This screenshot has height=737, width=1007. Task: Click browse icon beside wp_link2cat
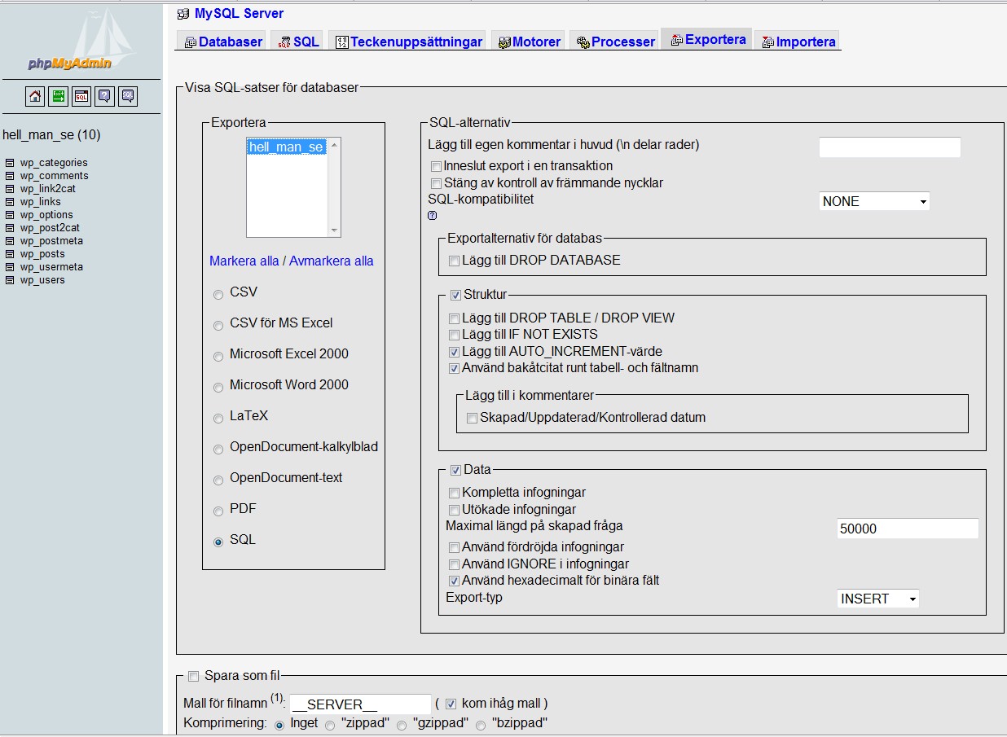click(x=10, y=189)
